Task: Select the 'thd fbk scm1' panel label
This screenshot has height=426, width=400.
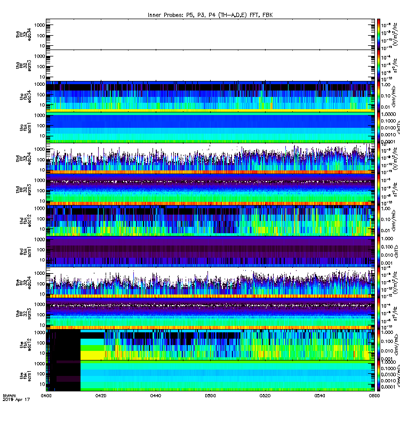Action: [26, 252]
